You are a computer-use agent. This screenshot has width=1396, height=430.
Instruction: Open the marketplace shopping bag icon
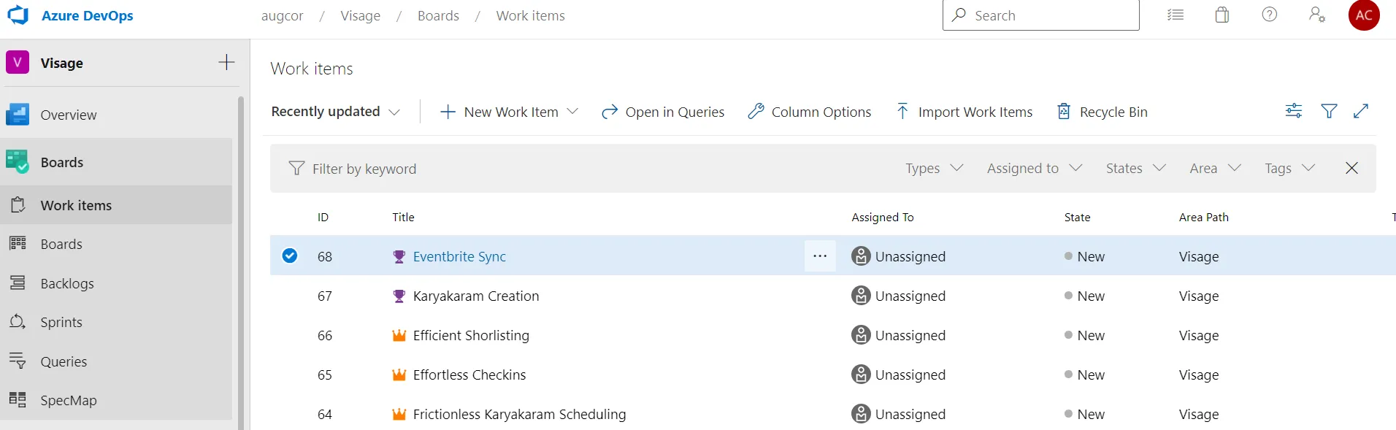1221,15
